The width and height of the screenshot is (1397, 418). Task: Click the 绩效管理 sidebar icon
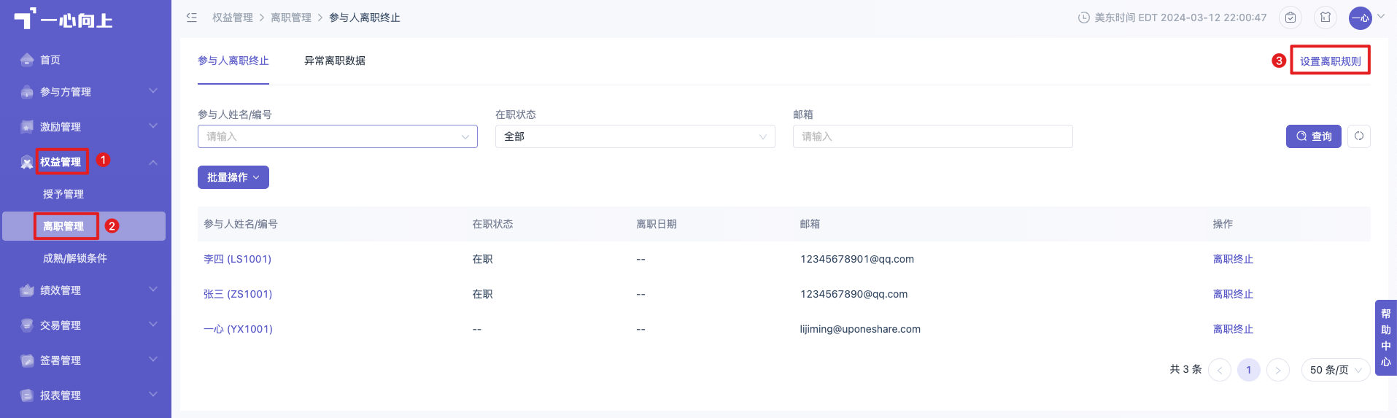pos(27,290)
